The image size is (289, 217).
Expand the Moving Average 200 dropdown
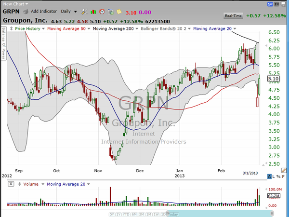(x=137, y=28)
